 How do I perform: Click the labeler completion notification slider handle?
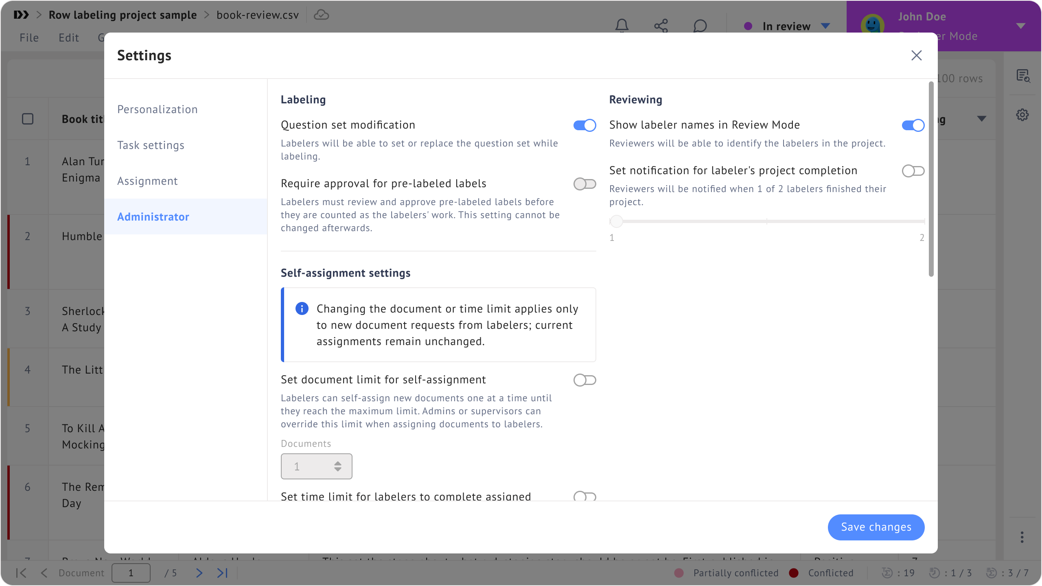click(x=616, y=221)
